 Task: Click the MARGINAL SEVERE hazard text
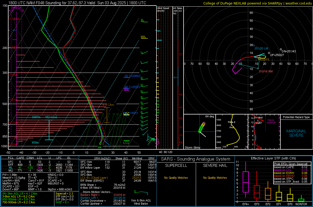[x=296, y=133]
